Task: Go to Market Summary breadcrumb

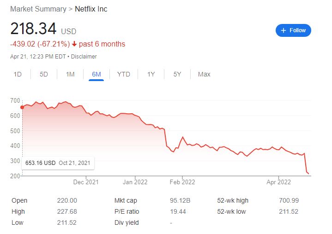Action: tap(38, 9)
